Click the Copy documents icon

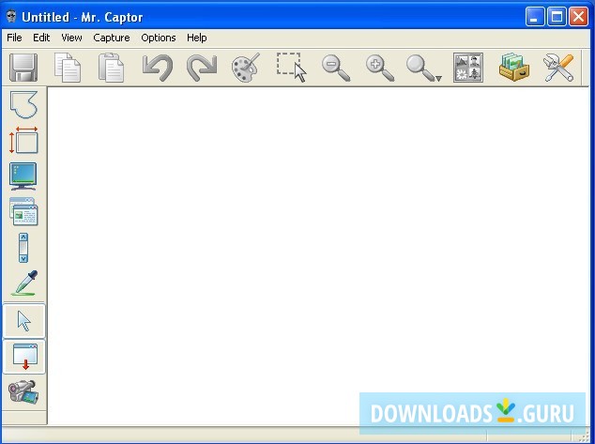tap(68, 68)
